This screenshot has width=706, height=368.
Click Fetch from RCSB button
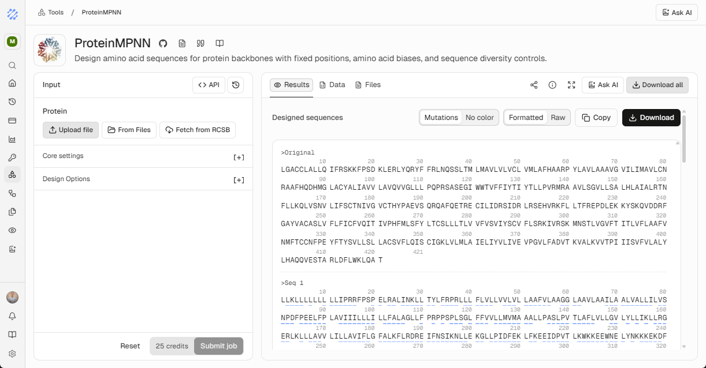pos(198,130)
